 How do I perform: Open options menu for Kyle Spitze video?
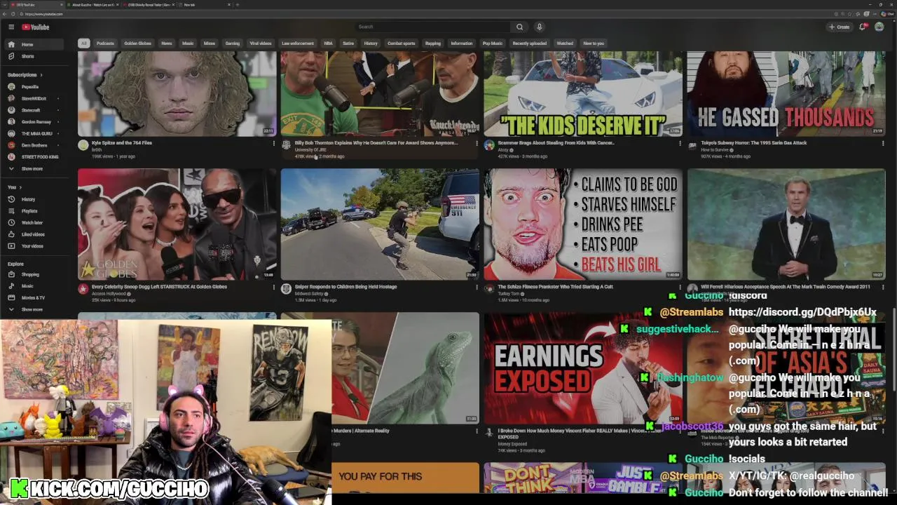coord(273,143)
